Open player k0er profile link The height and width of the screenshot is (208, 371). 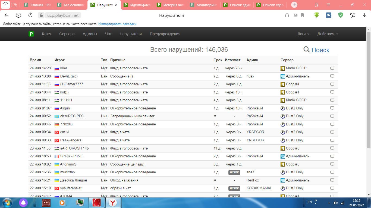pos(64,68)
